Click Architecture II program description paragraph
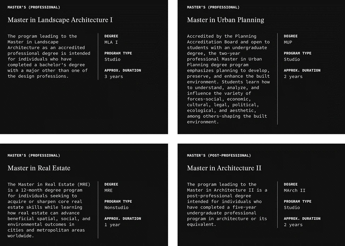 click(x=227, y=204)
